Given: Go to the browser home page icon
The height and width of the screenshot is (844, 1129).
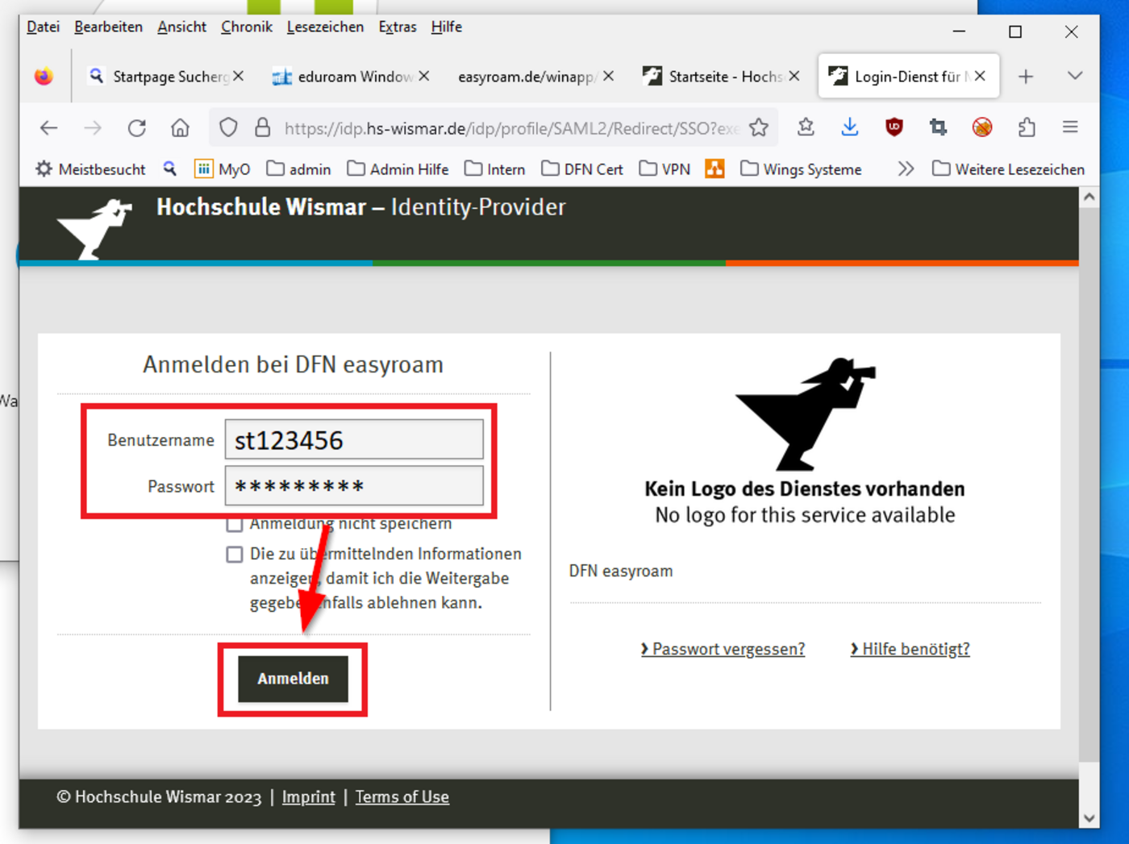Looking at the screenshot, I should click(x=180, y=128).
